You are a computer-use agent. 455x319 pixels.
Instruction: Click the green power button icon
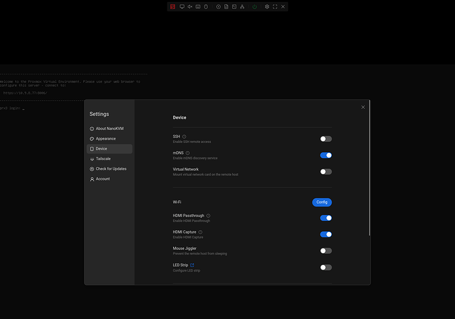[255, 7]
